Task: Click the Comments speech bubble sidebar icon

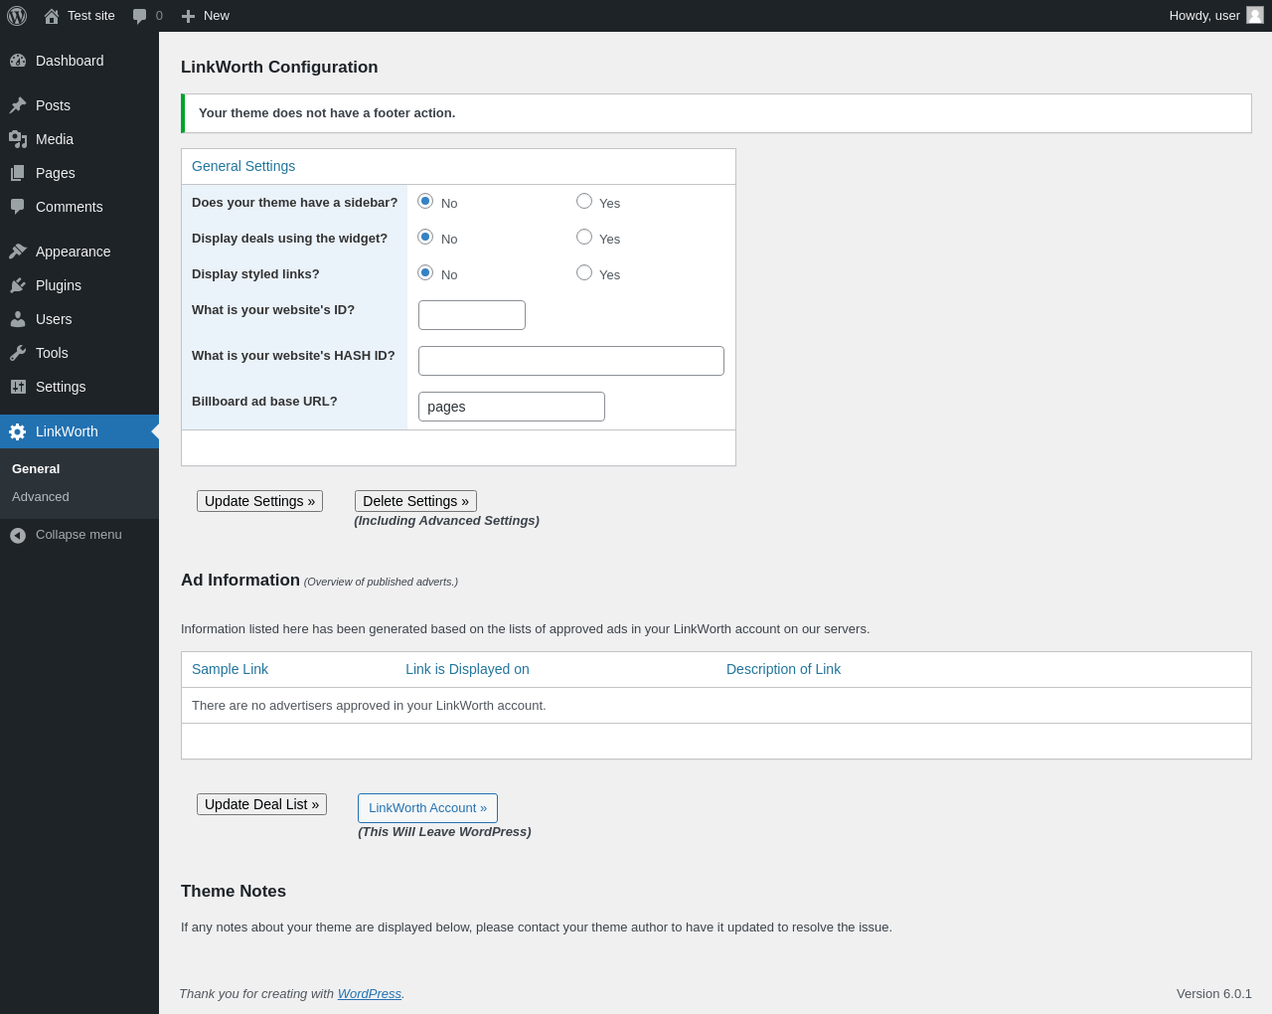Action: point(18,207)
